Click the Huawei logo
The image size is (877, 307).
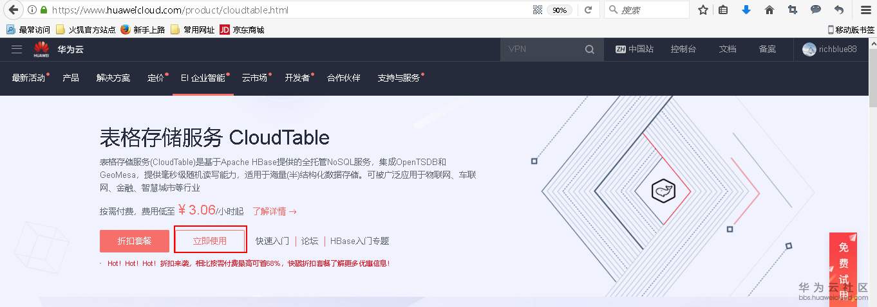(41, 49)
